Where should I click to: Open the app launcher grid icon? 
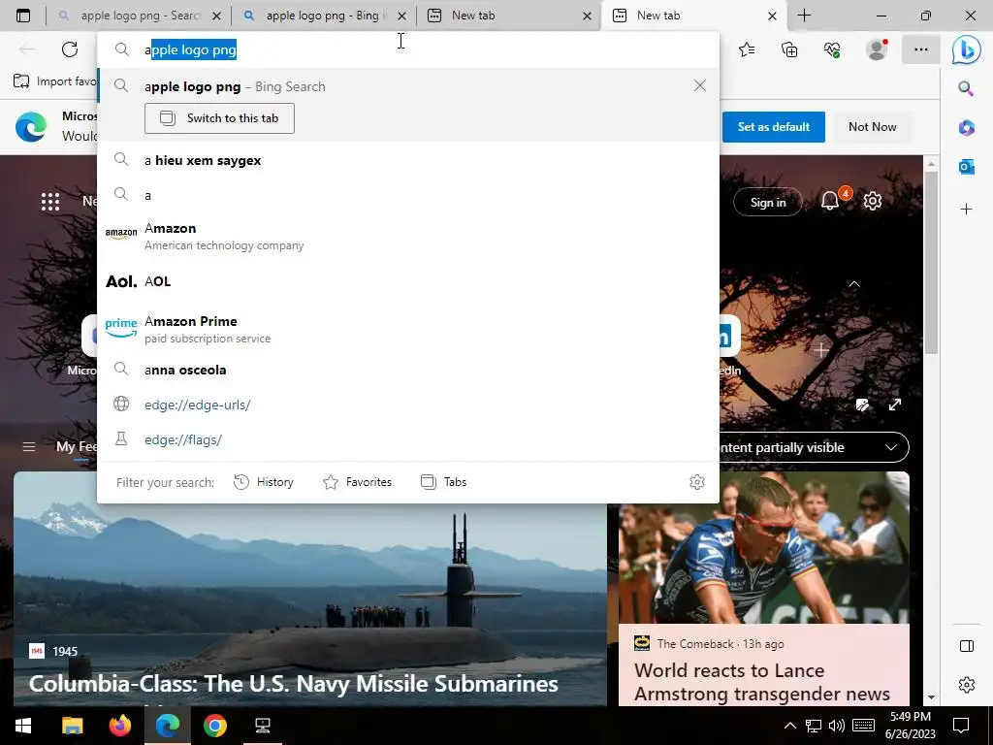(x=50, y=202)
